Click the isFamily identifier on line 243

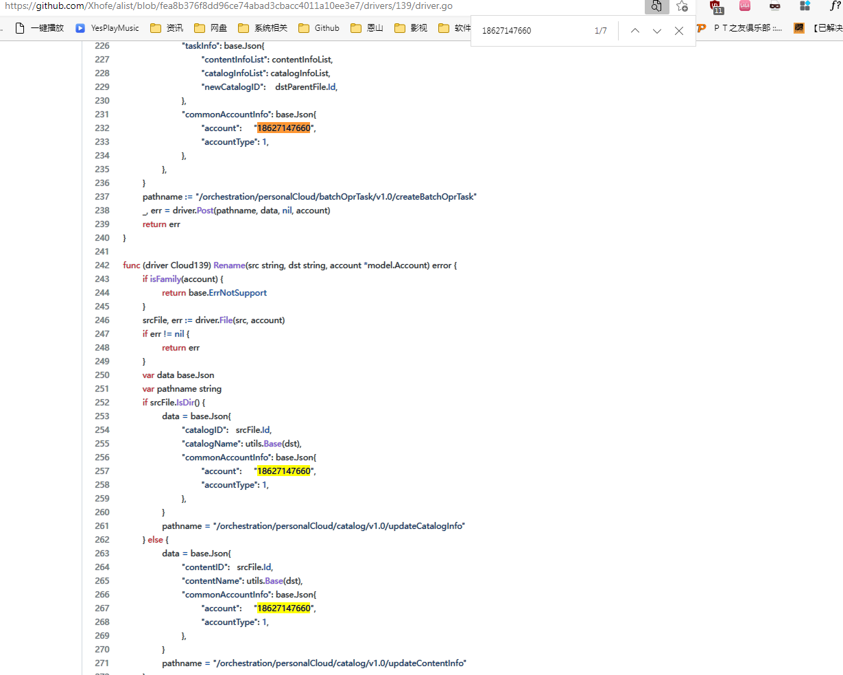point(165,279)
